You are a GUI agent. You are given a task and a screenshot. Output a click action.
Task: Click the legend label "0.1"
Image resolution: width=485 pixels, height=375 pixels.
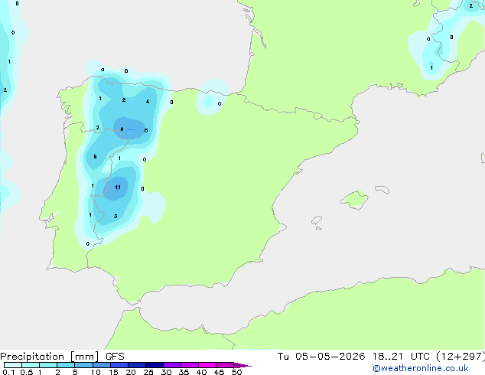8,372
